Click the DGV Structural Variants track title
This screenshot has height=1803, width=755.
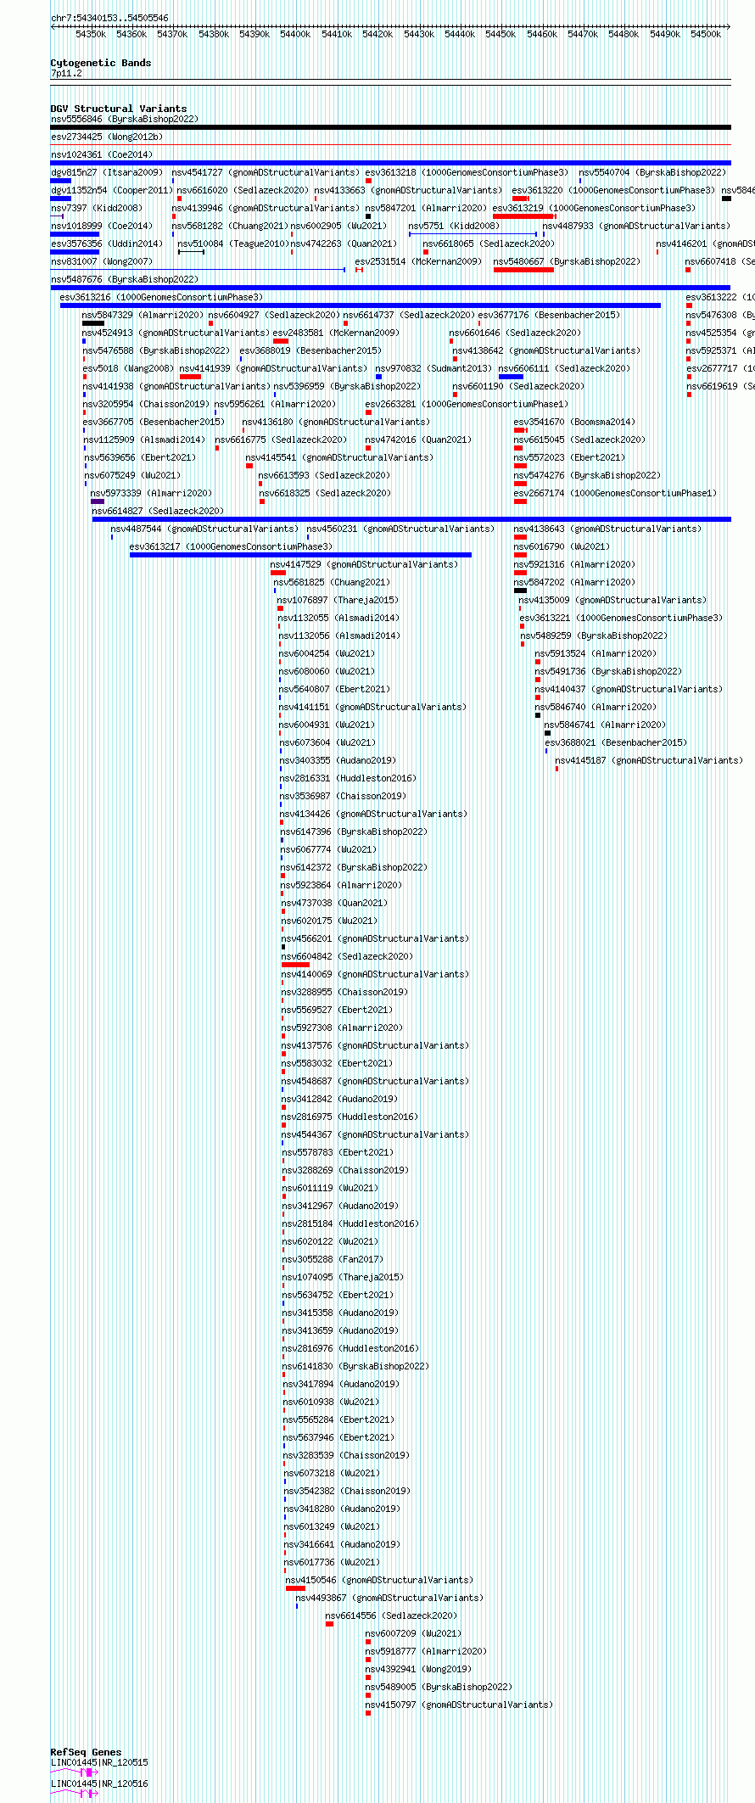click(119, 109)
